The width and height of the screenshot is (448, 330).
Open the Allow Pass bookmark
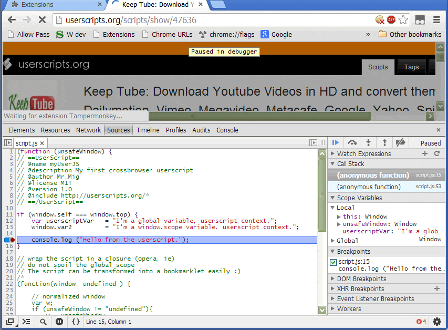click(x=28, y=34)
